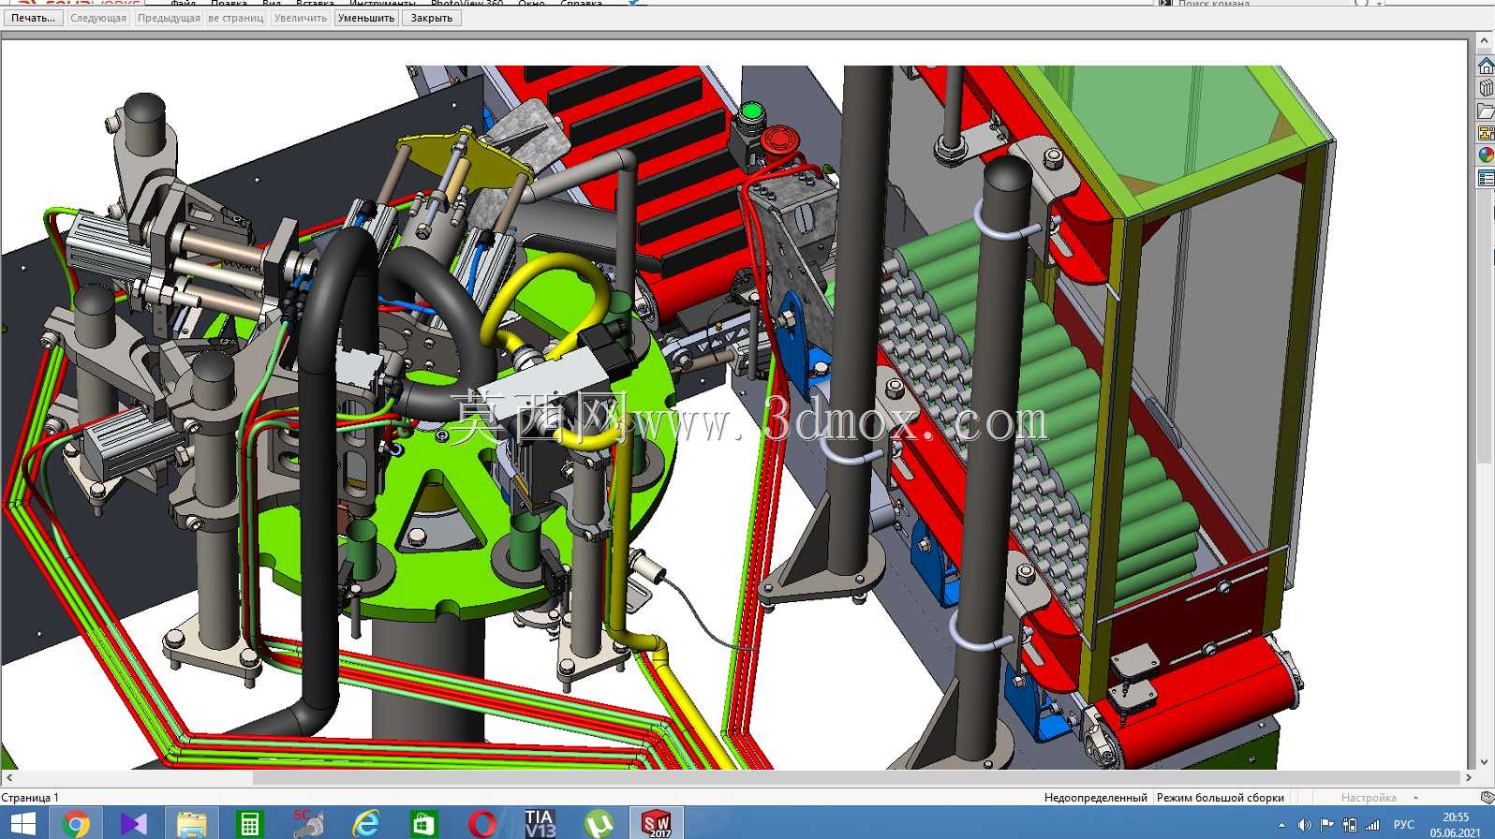Click the Печать... button
Screen dimensions: 1495x839
tap(33, 18)
